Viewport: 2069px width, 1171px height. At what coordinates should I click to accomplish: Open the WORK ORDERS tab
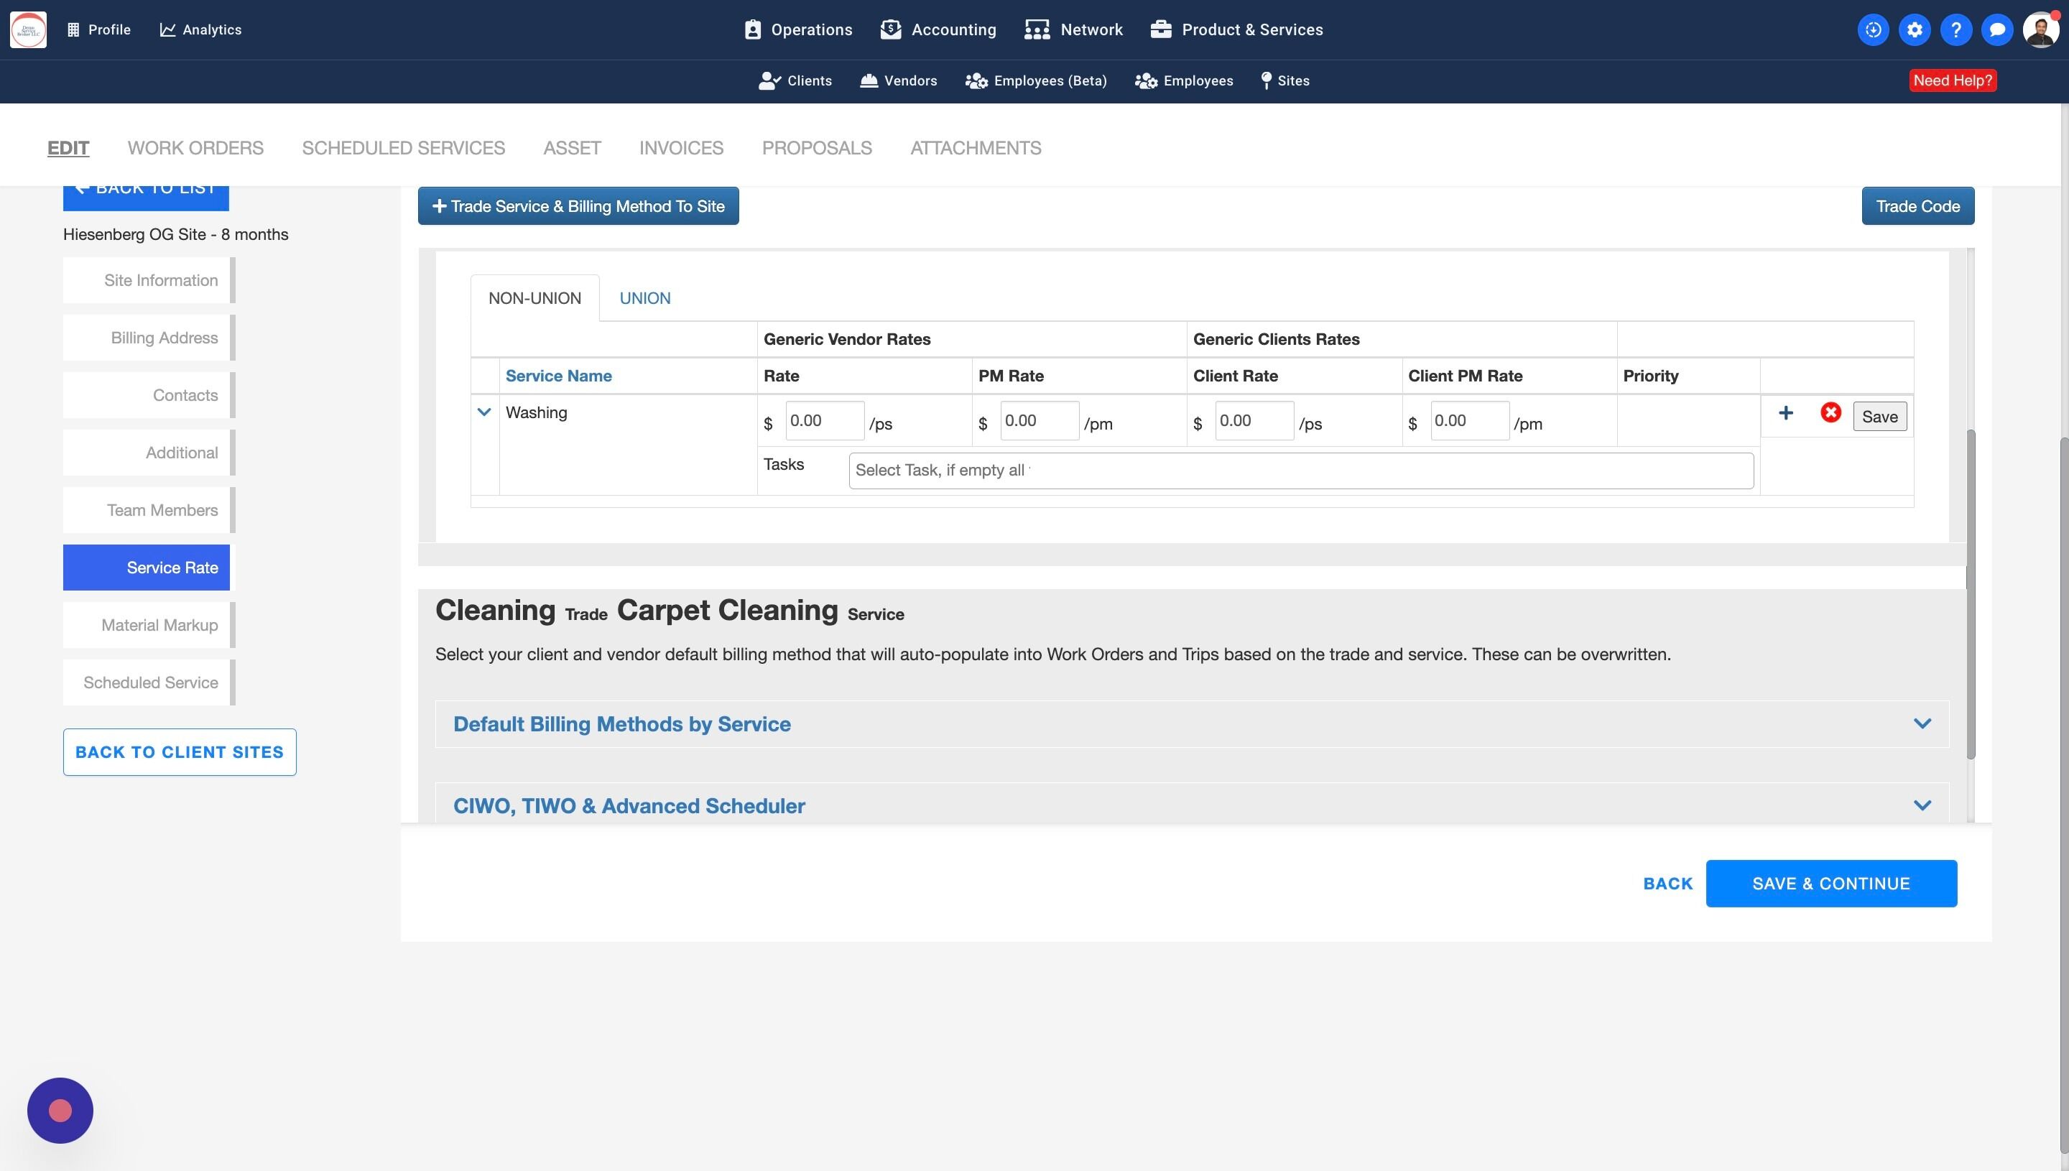[x=195, y=148]
